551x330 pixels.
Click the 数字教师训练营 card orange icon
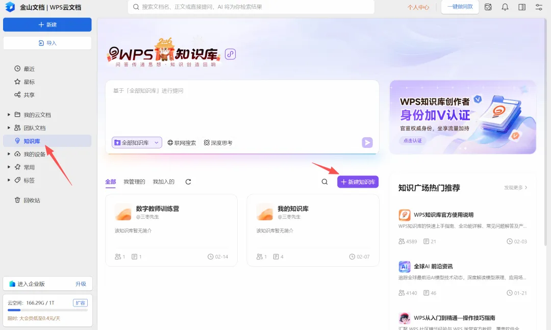tap(123, 212)
